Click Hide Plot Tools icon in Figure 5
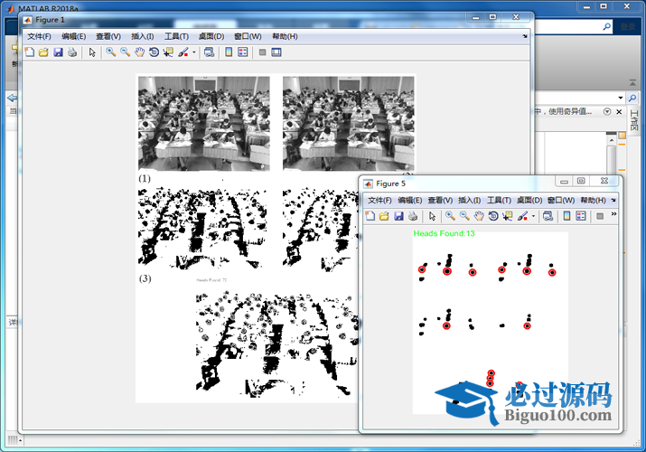 tap(600, 216)
